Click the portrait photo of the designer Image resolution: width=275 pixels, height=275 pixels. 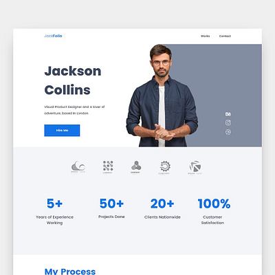pyautogui.click(x=162, y=96)
